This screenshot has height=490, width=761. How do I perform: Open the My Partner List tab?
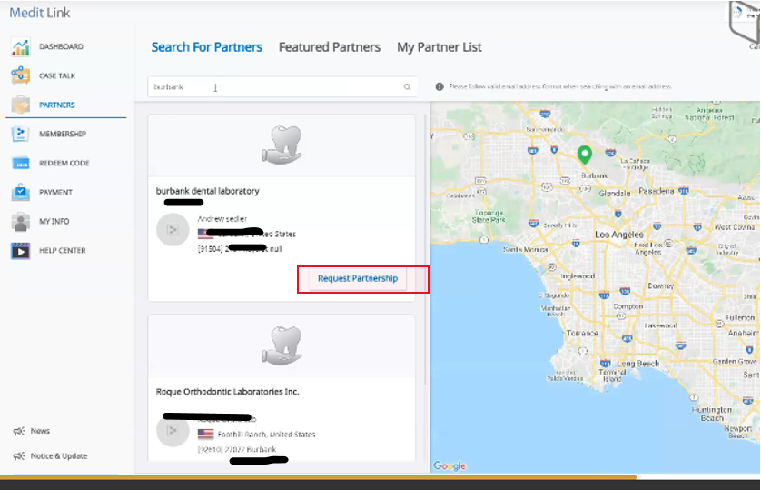pyautogui.click(x=439, y=47)
